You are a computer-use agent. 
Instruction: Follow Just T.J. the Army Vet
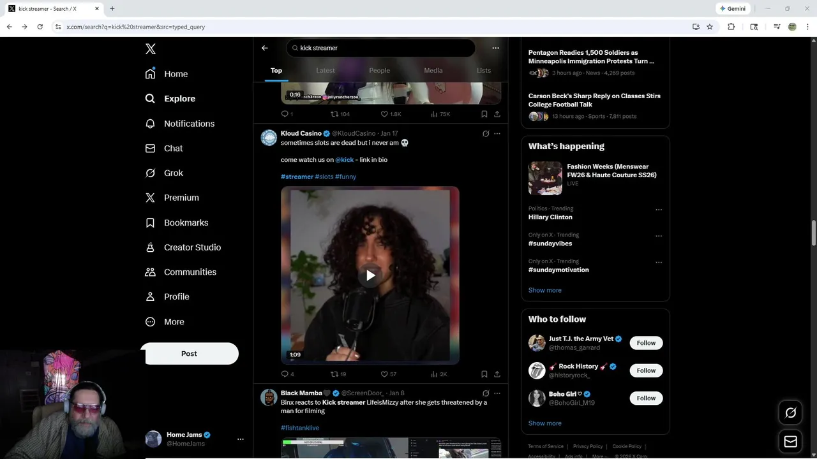click(x=646, y=343)
